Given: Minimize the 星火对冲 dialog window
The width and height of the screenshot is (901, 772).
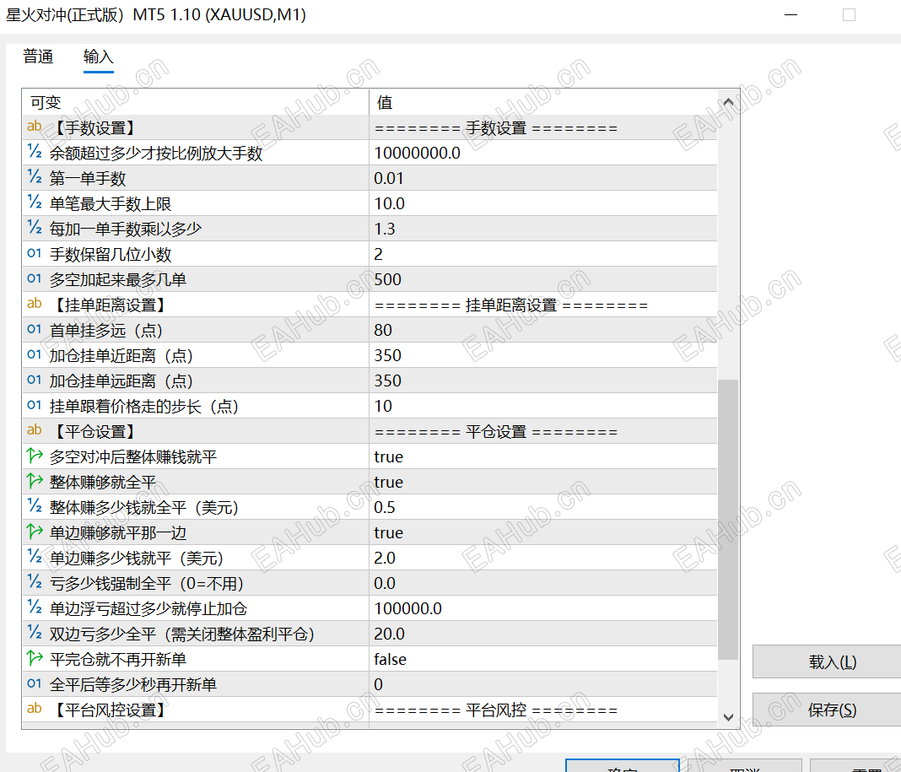Looking at the screenshot, I should point(791,15).
